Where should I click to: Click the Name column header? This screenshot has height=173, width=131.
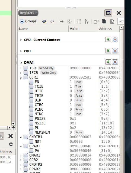click(43, 29)
